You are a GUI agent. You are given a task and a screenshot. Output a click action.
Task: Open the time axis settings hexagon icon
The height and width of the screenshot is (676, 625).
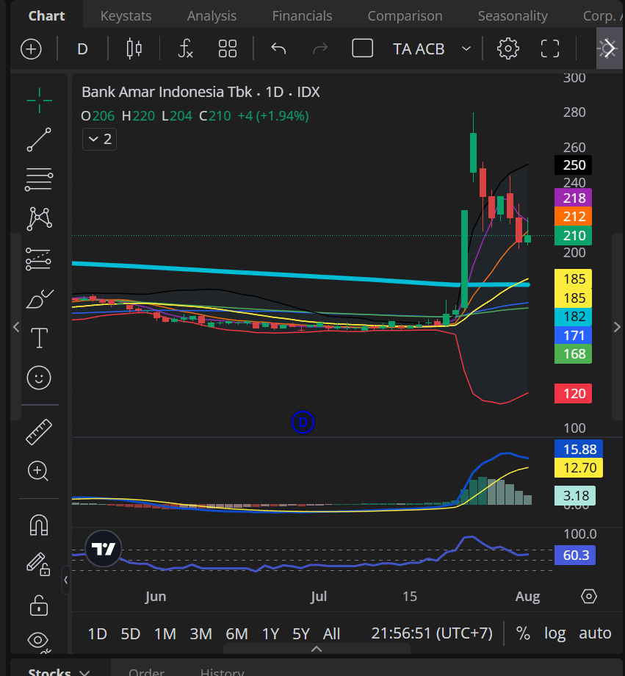[x=589, y=597]
